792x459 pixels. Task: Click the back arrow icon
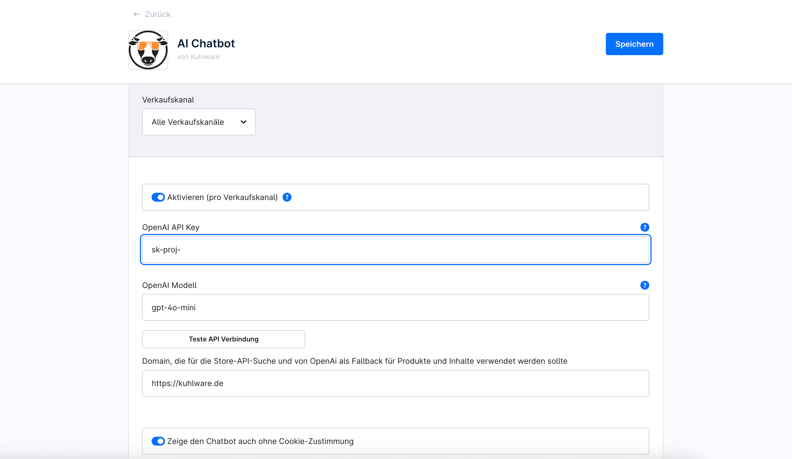click(x=137, y=14)
